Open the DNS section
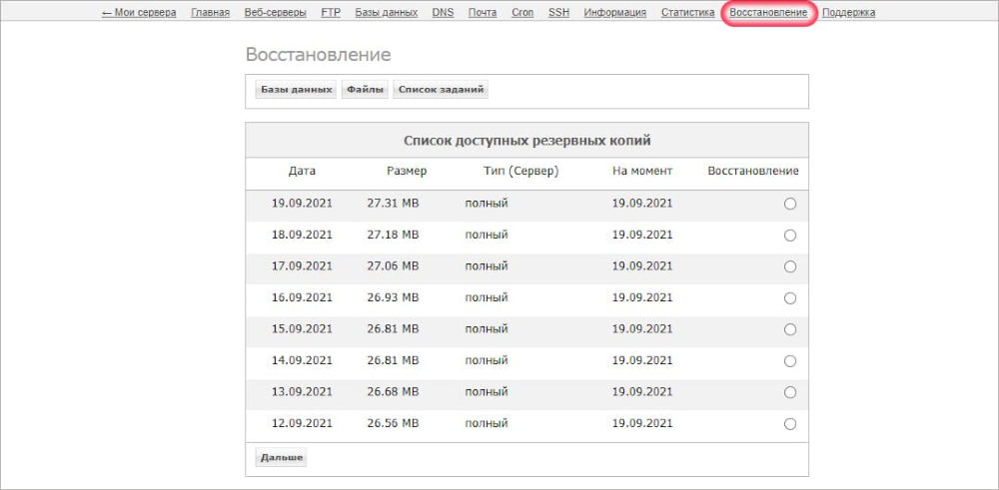Viewport: 999px width, 490px height. [x=443, y=12]
